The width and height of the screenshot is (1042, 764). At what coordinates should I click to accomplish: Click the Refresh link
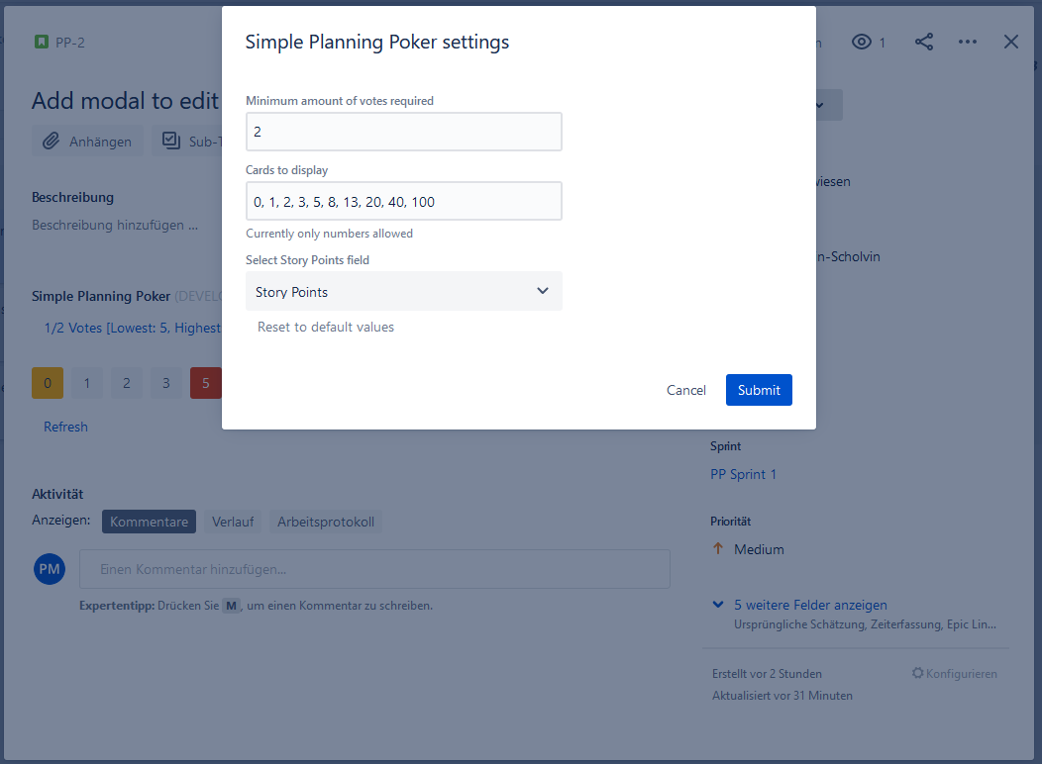click(x=65, y=427)
